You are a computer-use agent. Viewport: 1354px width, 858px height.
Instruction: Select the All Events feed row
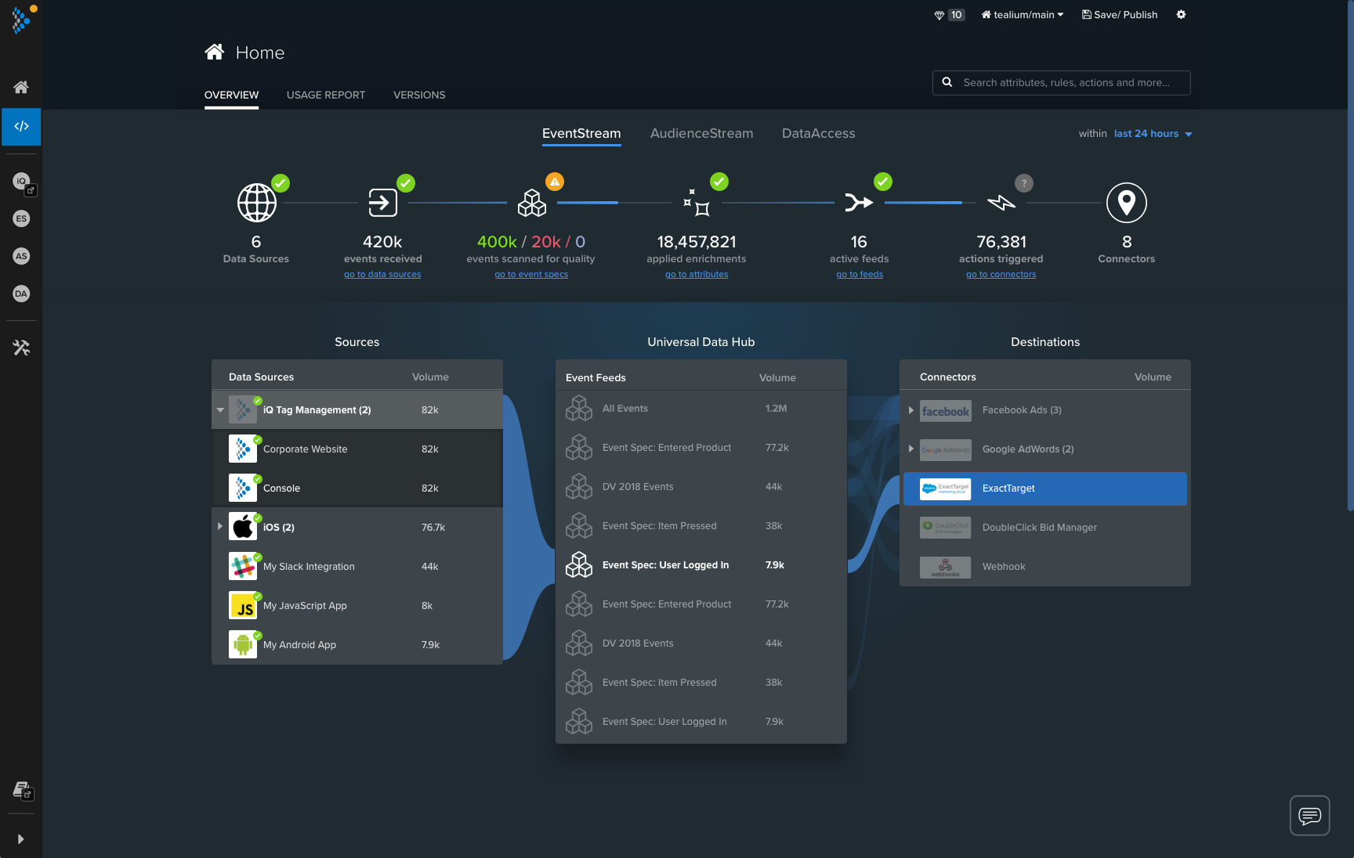701,409
